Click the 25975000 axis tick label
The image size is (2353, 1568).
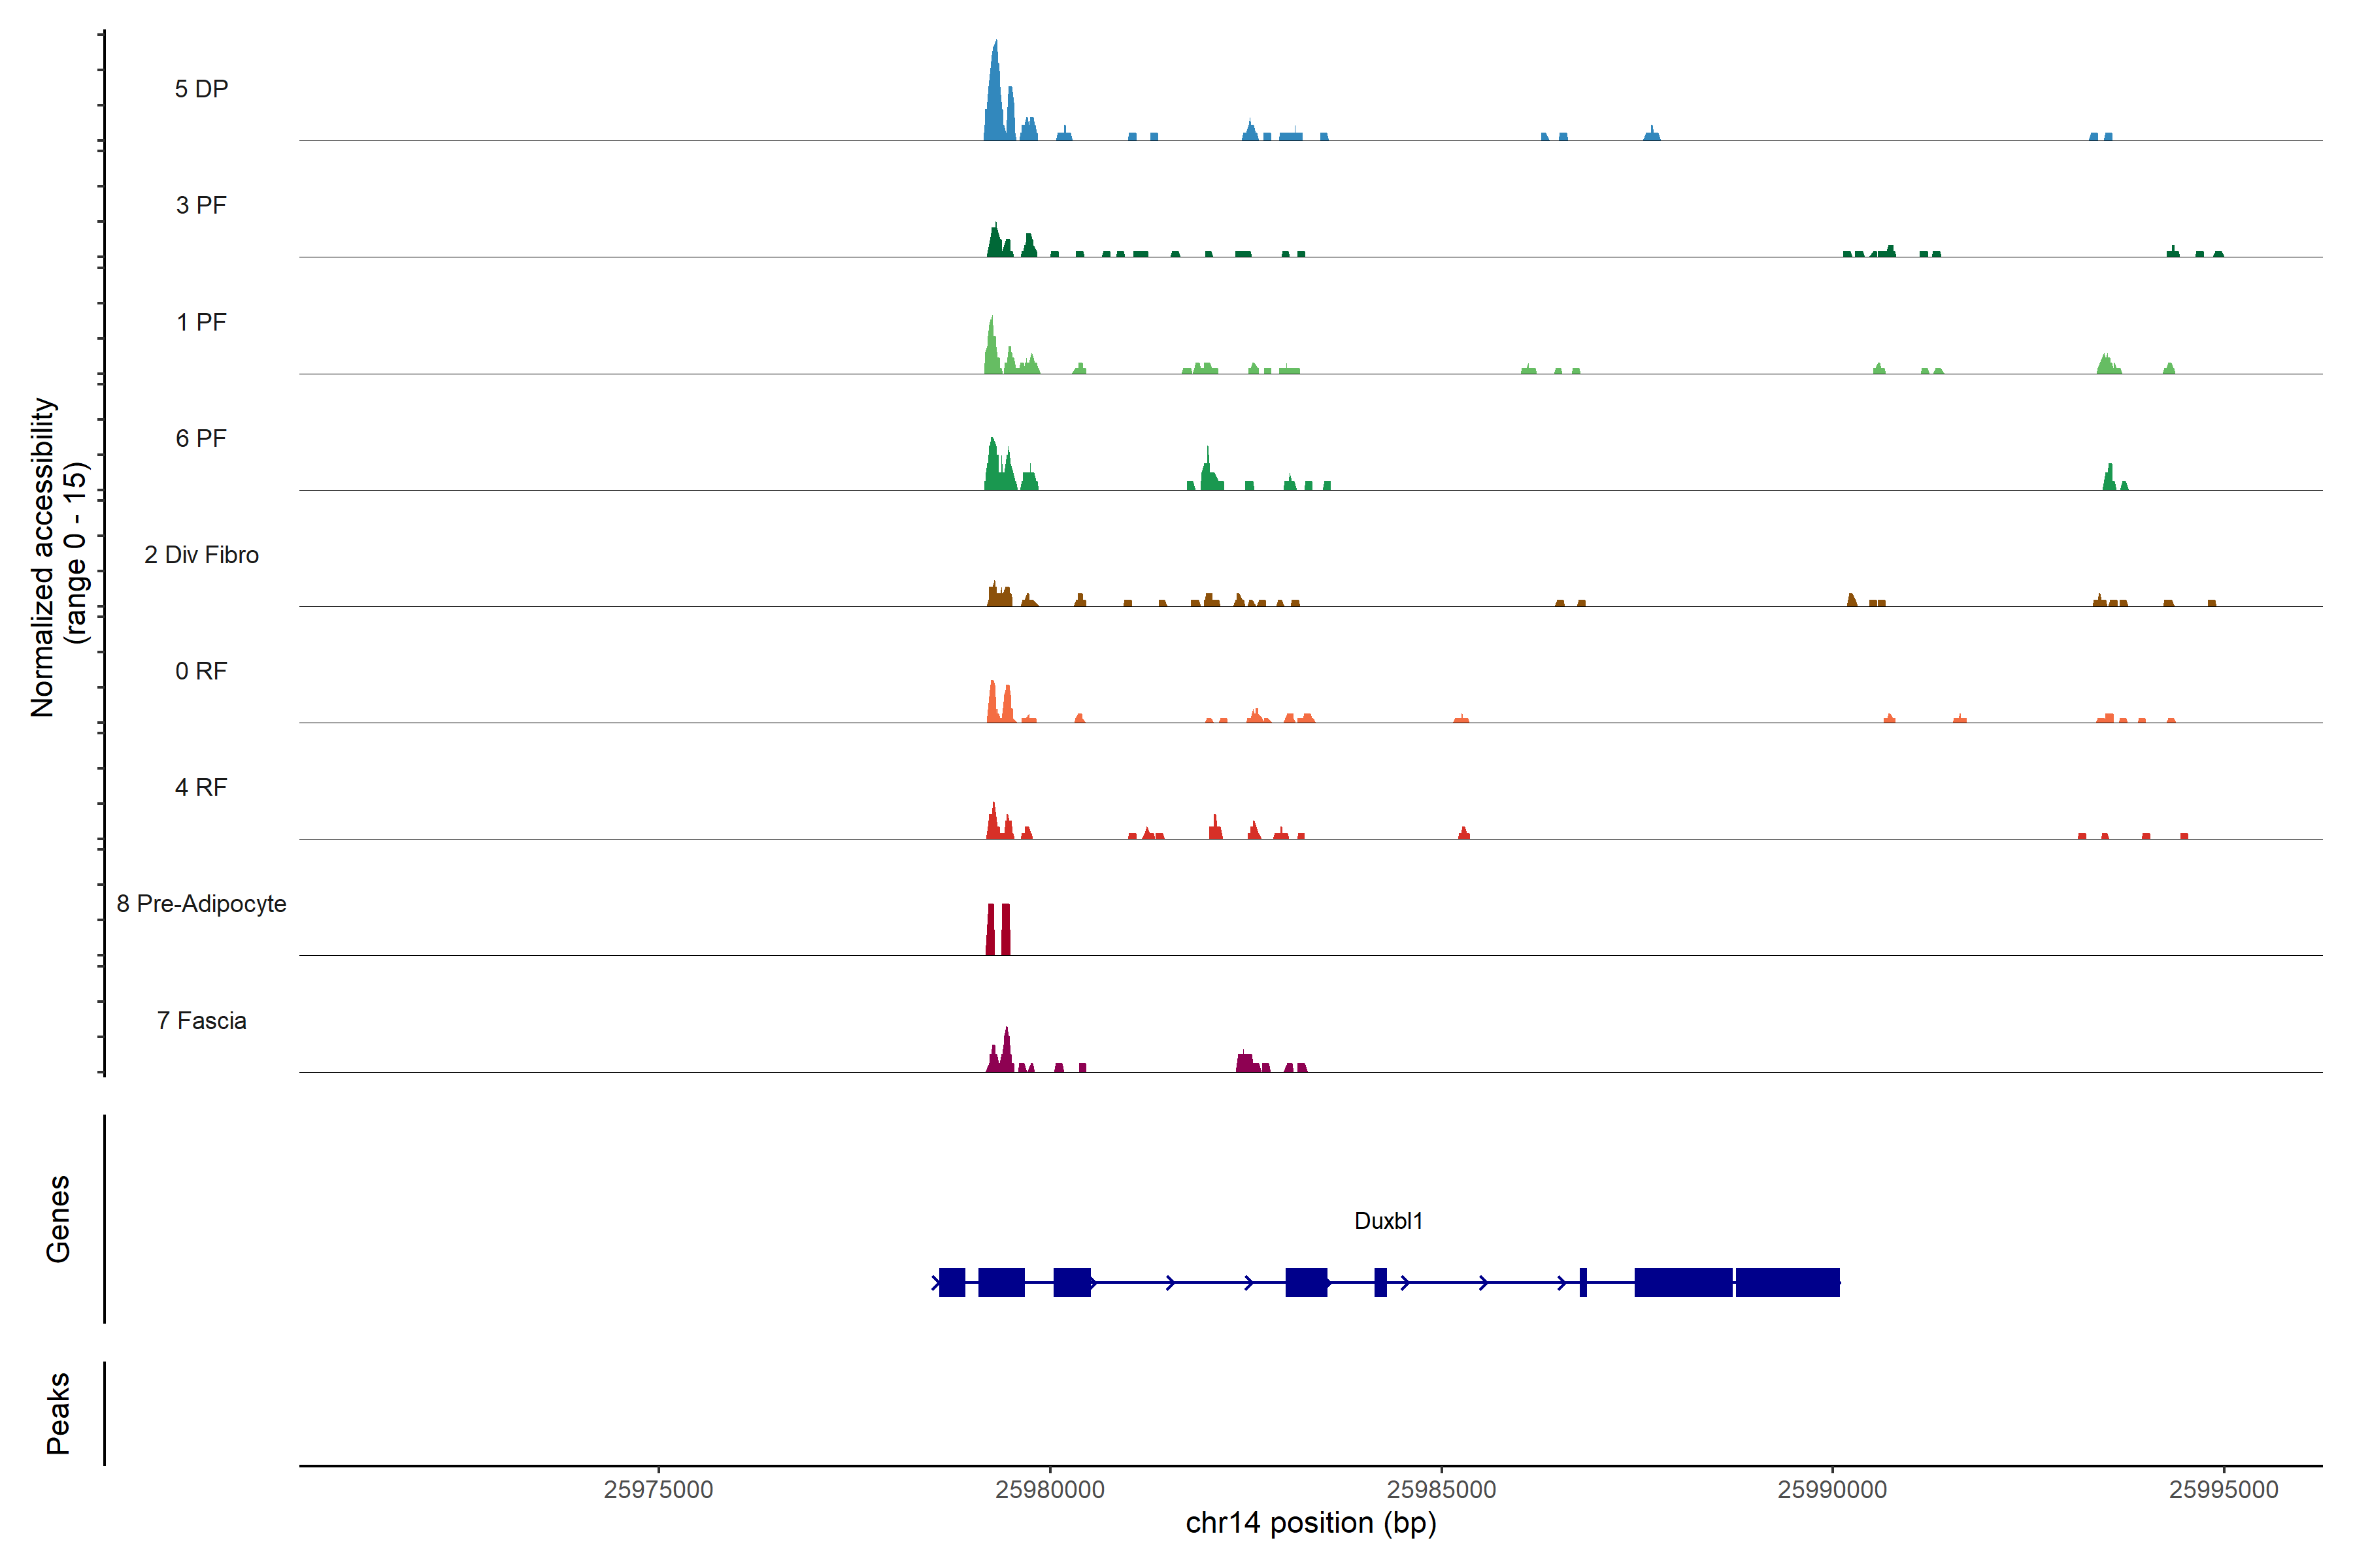click(x=658, y=1489)
